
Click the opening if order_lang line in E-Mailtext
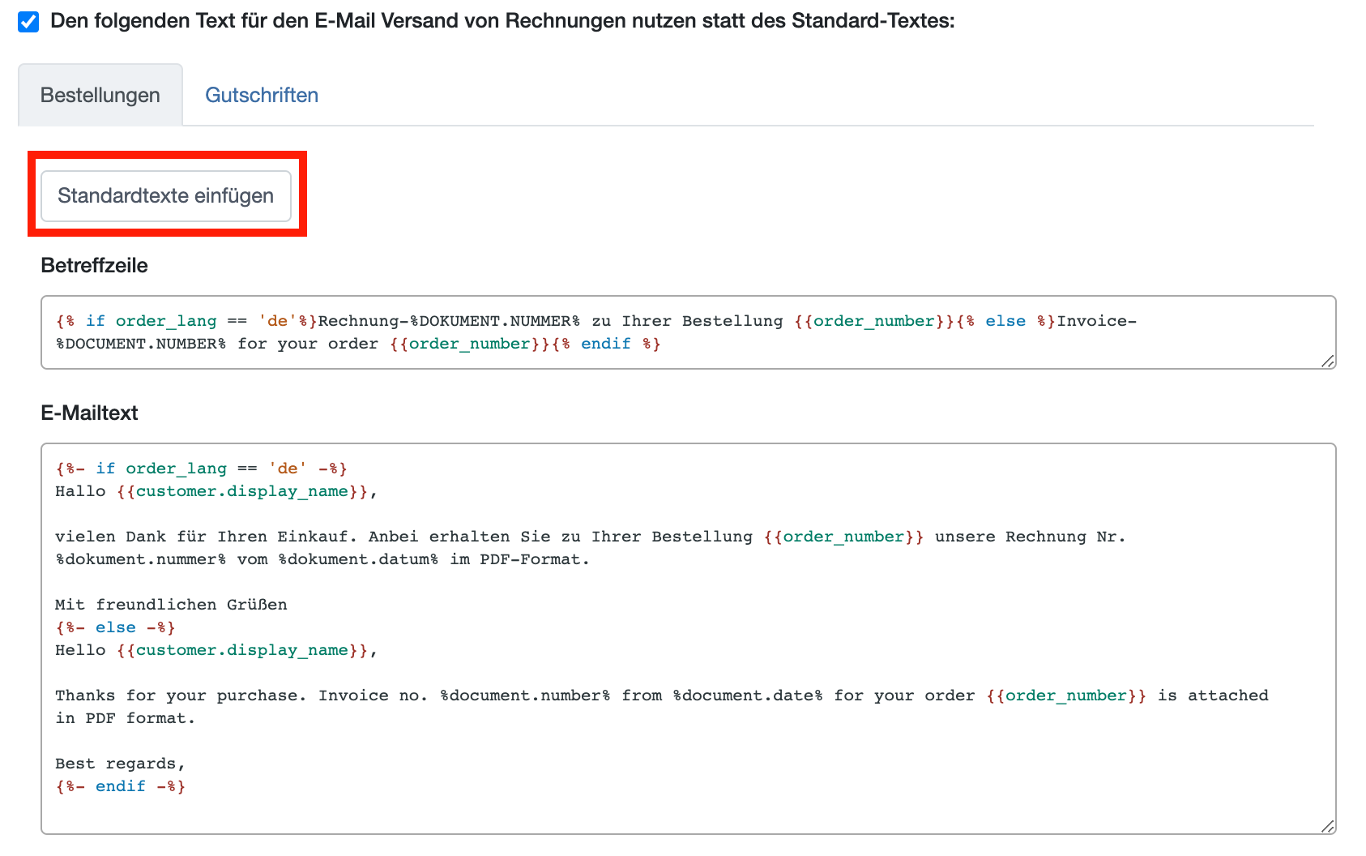pos(201,469)
